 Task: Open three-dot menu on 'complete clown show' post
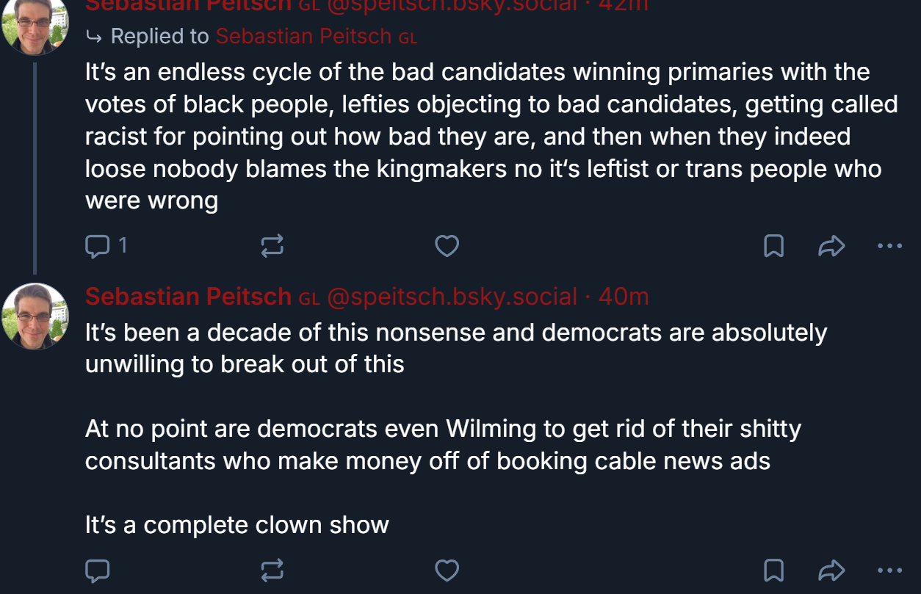click(x=889, y=570)
